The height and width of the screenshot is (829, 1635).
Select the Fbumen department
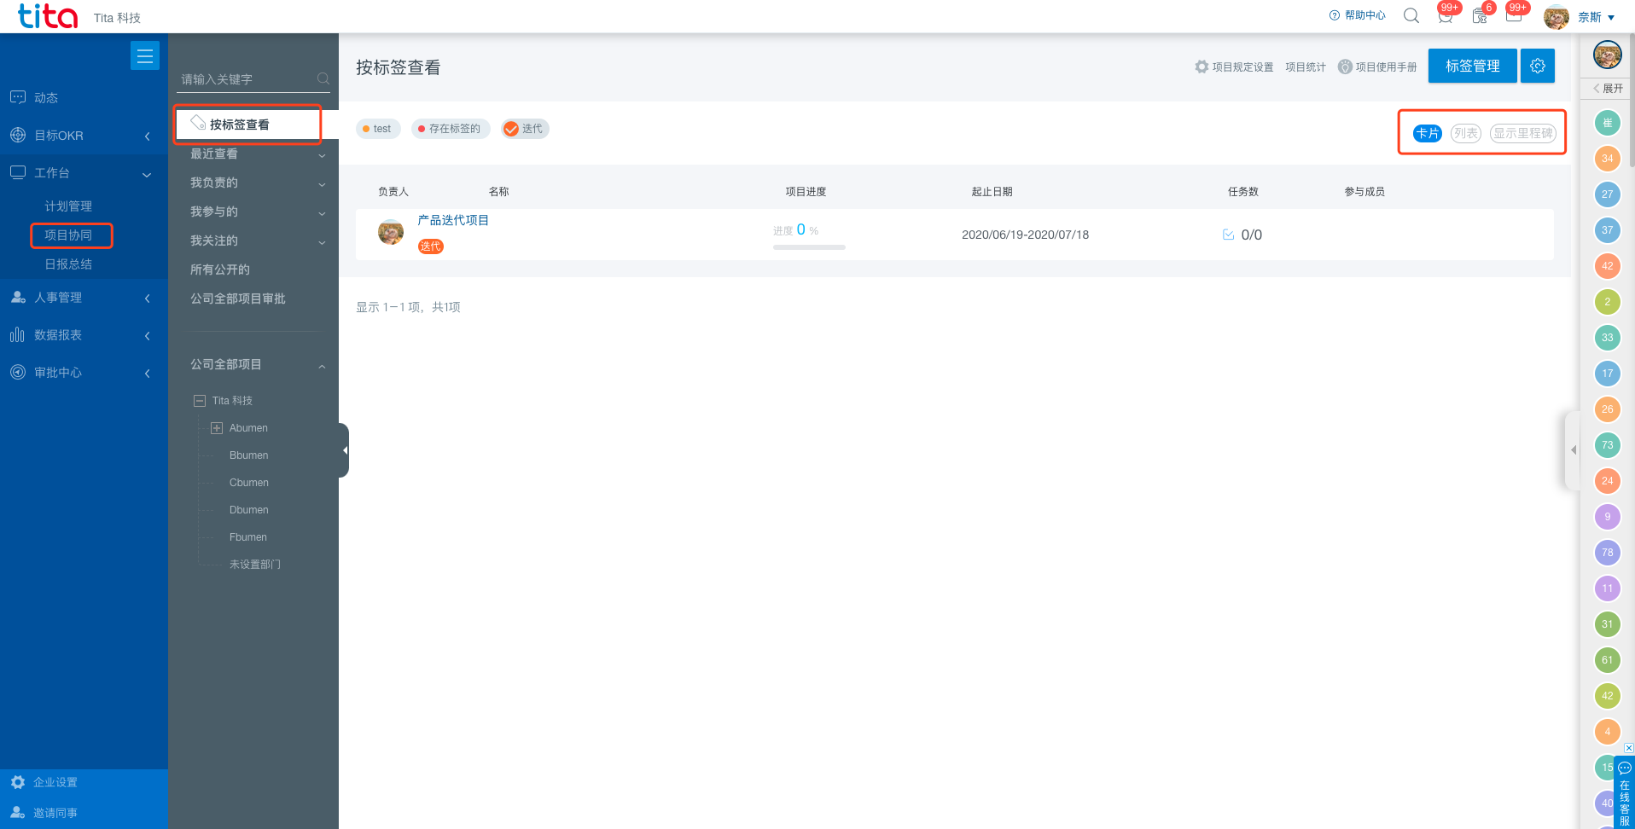click(248, 537)
